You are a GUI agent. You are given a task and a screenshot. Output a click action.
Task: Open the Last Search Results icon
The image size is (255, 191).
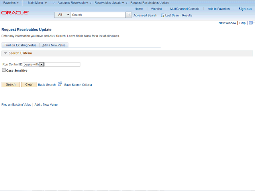163,16
